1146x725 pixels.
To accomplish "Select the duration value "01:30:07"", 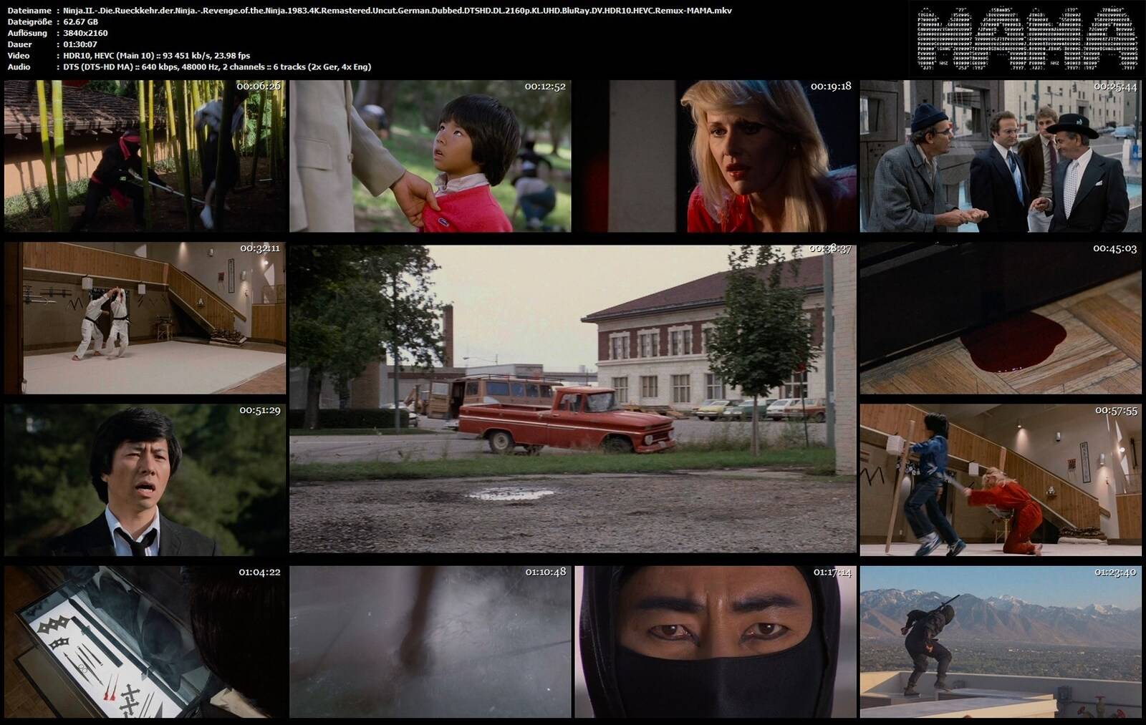I will click(x=81, y=44).
